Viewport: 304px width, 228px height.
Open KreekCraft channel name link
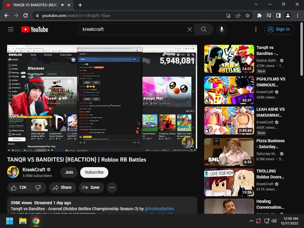click(34, 170)
